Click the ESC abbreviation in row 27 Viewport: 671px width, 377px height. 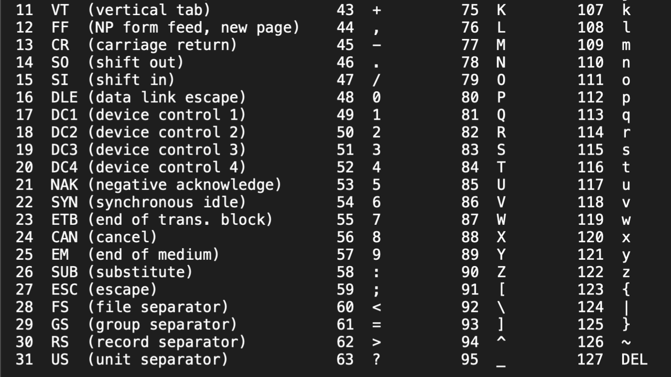pos(64,290)
